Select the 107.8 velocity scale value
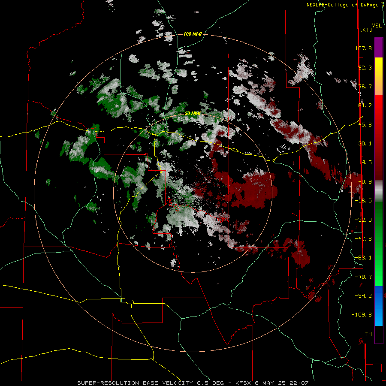Viewport: 386px width, 386px height. 363,48
